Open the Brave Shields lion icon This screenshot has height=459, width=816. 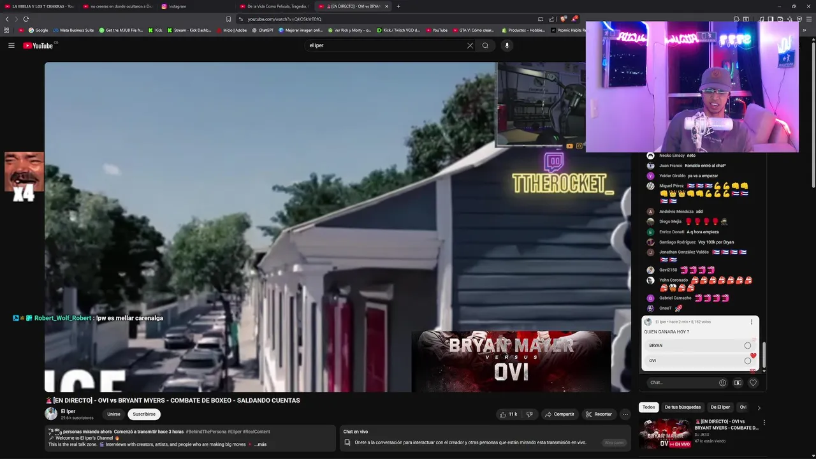click(563, 19)
